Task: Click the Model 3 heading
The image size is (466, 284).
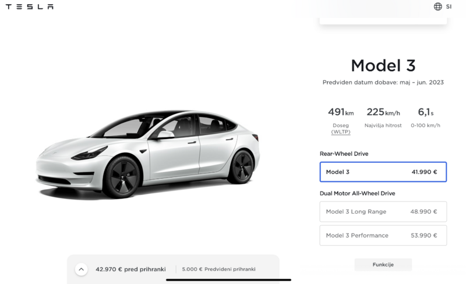Action: coord(383,65)
